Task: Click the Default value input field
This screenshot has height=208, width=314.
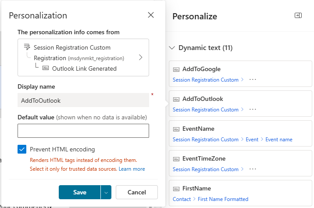Action: 83,131
